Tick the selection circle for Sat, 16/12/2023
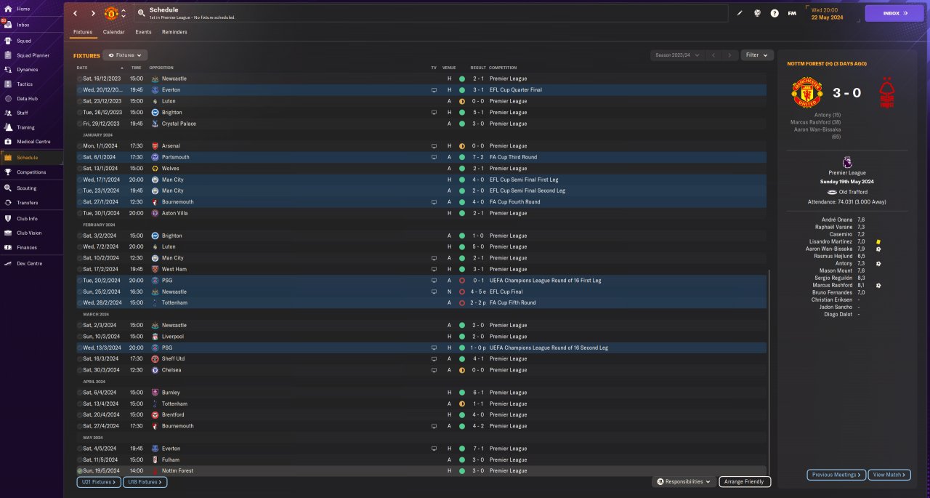Viewport: 930px width, 498px height. (79, 79)
